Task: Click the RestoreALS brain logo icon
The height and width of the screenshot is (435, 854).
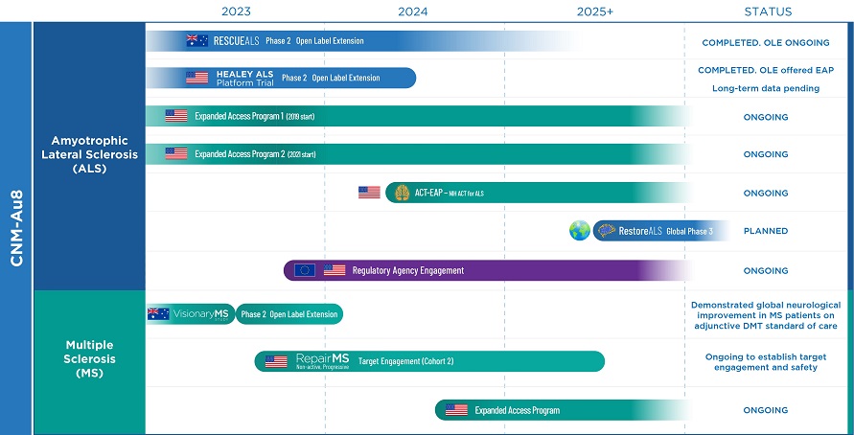Action: (x=607, y=231)
